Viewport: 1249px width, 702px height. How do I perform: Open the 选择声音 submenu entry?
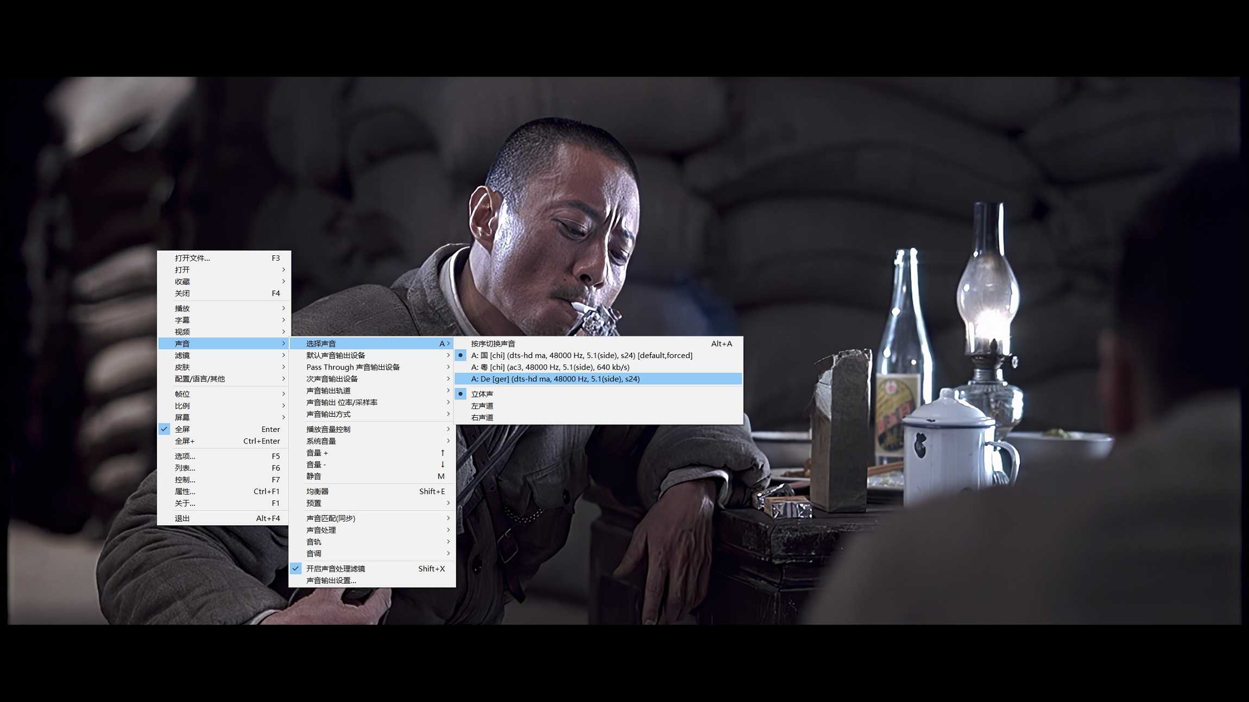coord(372,343)
